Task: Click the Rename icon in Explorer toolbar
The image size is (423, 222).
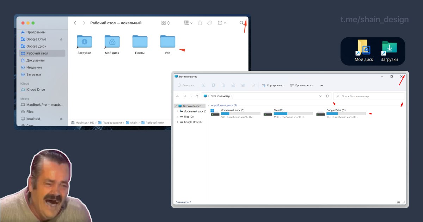Action: coord(233,85)
